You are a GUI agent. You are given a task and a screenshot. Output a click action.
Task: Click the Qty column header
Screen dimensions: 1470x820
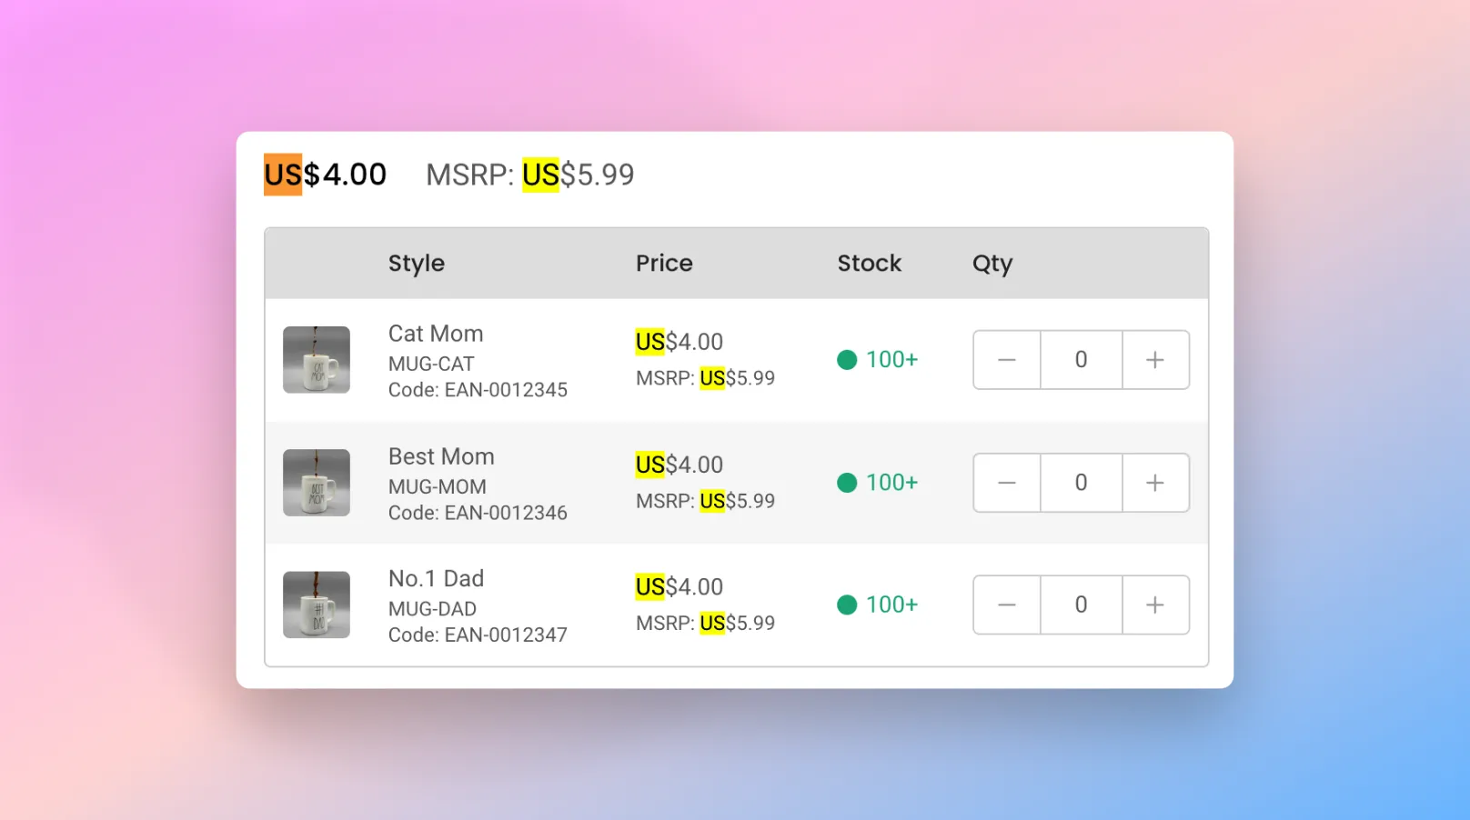coord(992,264)
